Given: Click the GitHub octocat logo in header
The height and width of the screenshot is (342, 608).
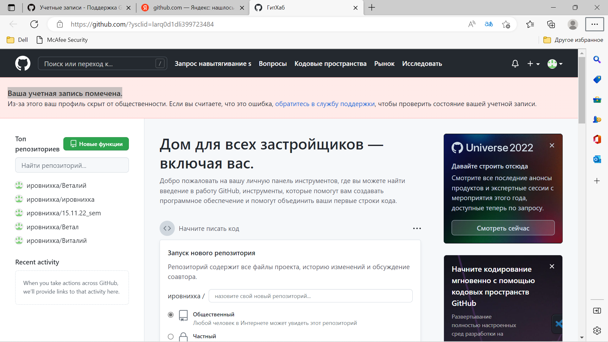Looking at the screenshot, I should point(23,64).
